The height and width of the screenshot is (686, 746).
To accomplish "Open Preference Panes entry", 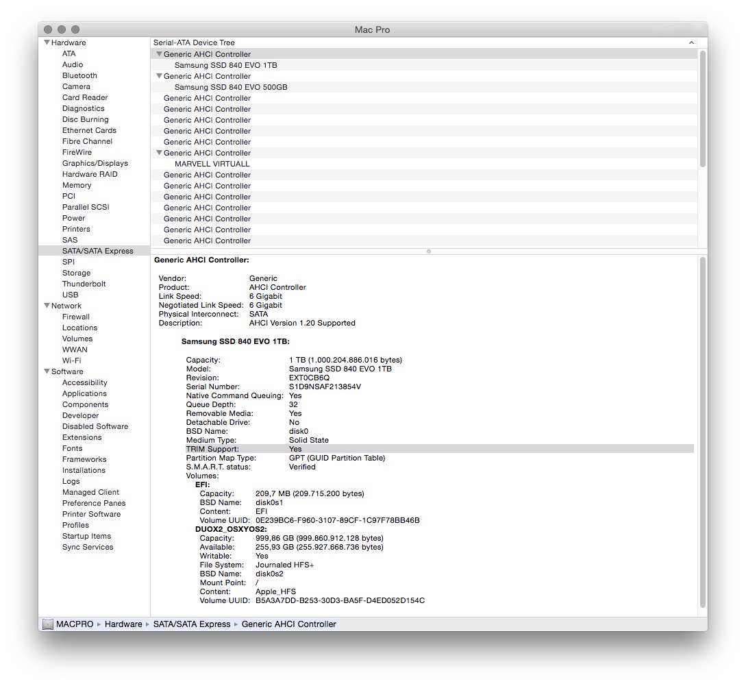I will tap(94, 503).
